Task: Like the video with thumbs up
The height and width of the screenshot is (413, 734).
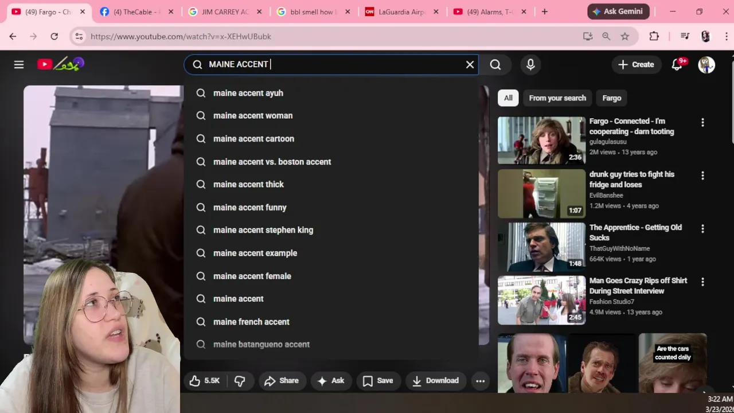Action: click(x=205, y=381)
